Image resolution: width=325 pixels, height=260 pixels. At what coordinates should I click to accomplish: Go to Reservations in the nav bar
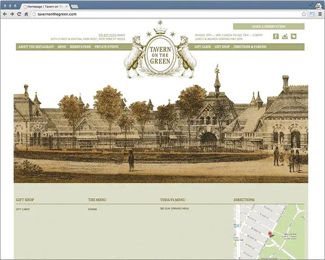coord(80,47)
